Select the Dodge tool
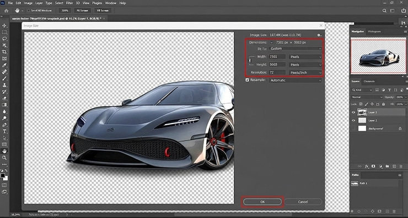 [4, 118]
